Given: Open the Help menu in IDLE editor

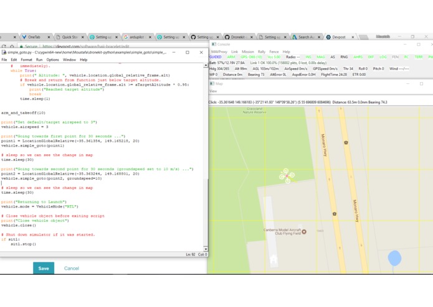Looking at the screenshot, I should click(83, 60).
